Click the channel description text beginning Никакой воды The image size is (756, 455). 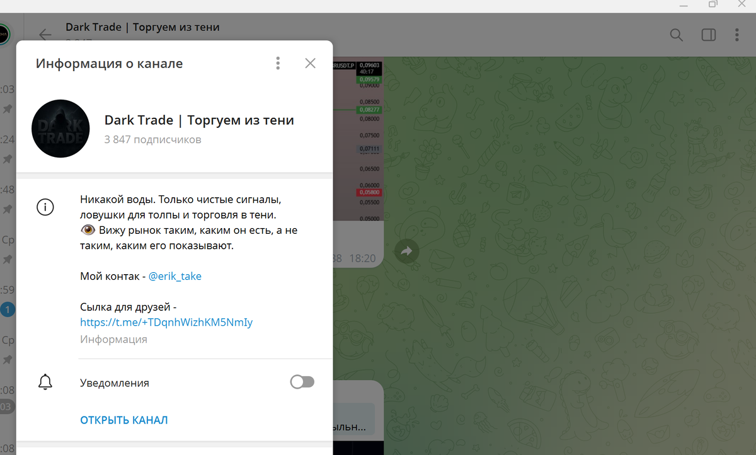pyautogui.click(x=188, y=222)
